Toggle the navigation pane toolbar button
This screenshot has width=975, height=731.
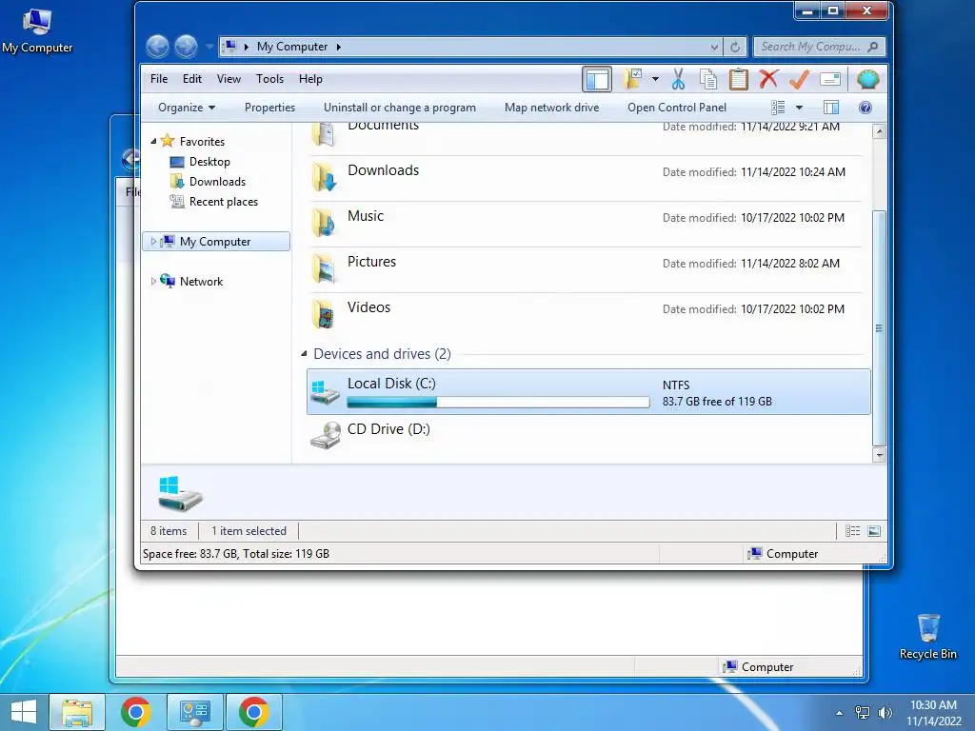(x=597, y=80)
